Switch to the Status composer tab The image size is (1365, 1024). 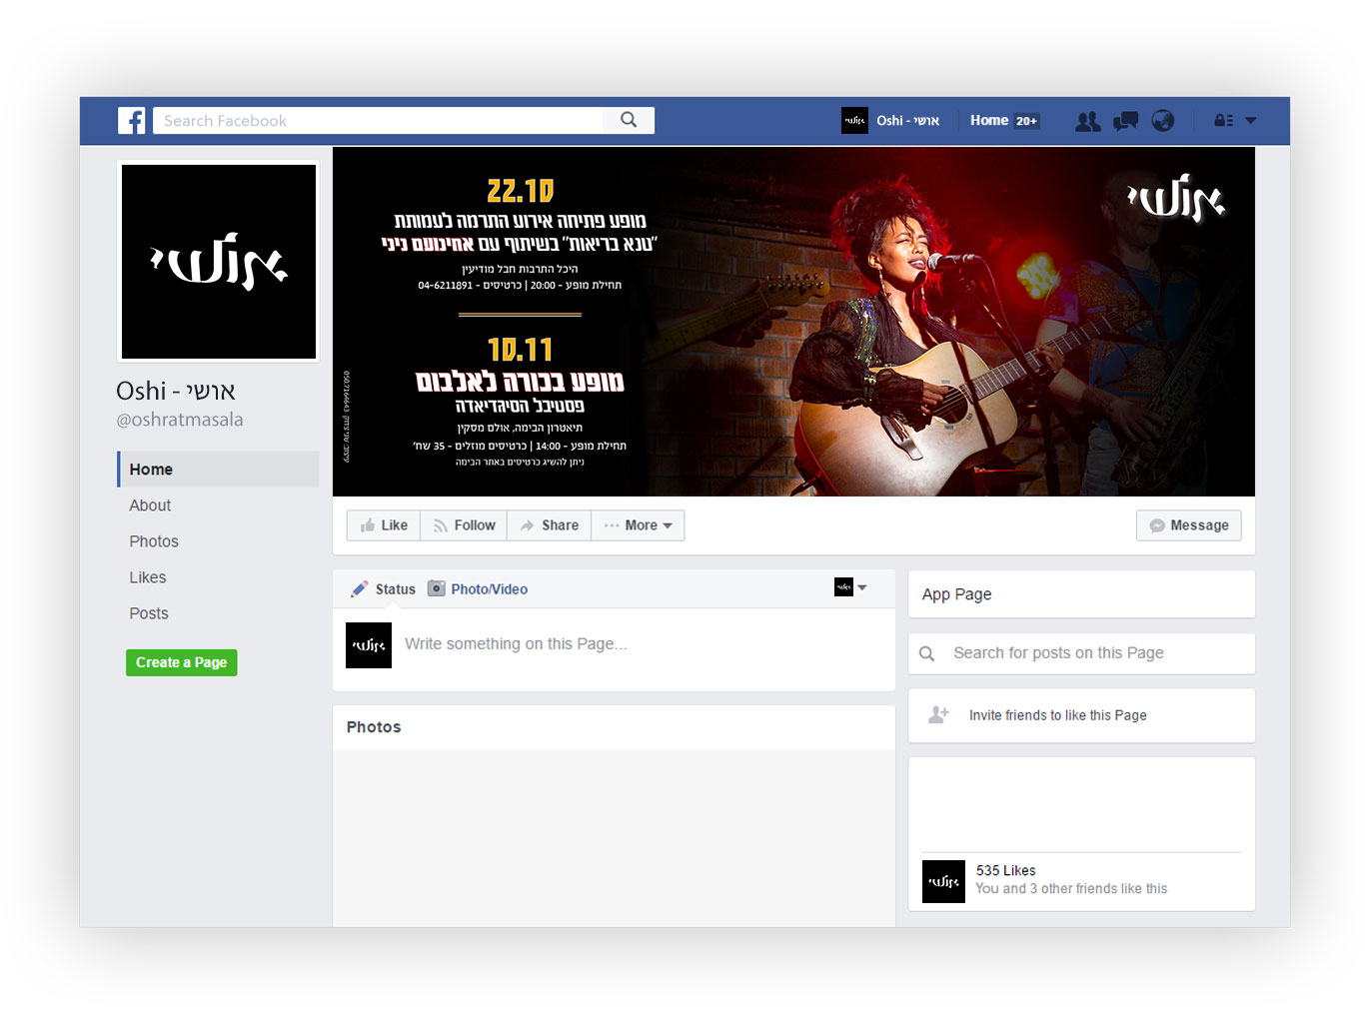(384, 589)
